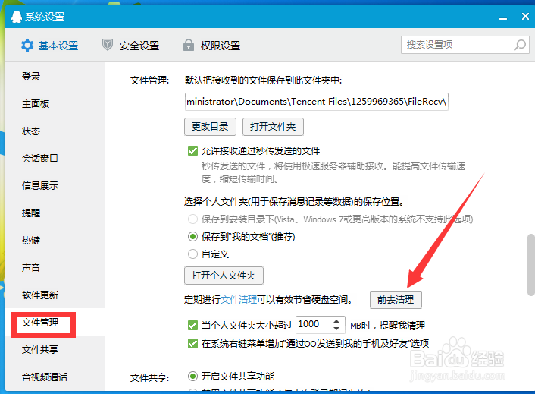535x394 pixels.
Task: Click the QQ penguin logo in title bar
Action: pos(17,17)
